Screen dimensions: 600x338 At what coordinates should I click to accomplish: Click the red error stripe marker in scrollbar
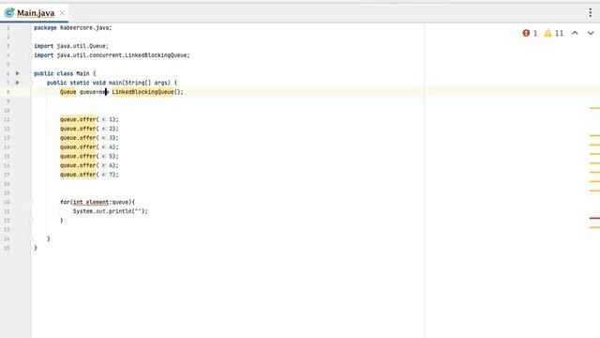pyautogui.click(x=594, y=218)
